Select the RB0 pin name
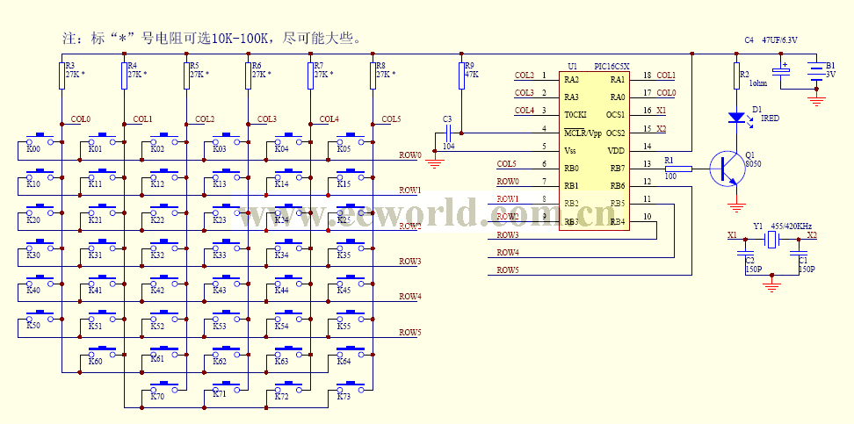The height and width of the screenshot is (424, 854). point(571,169)
